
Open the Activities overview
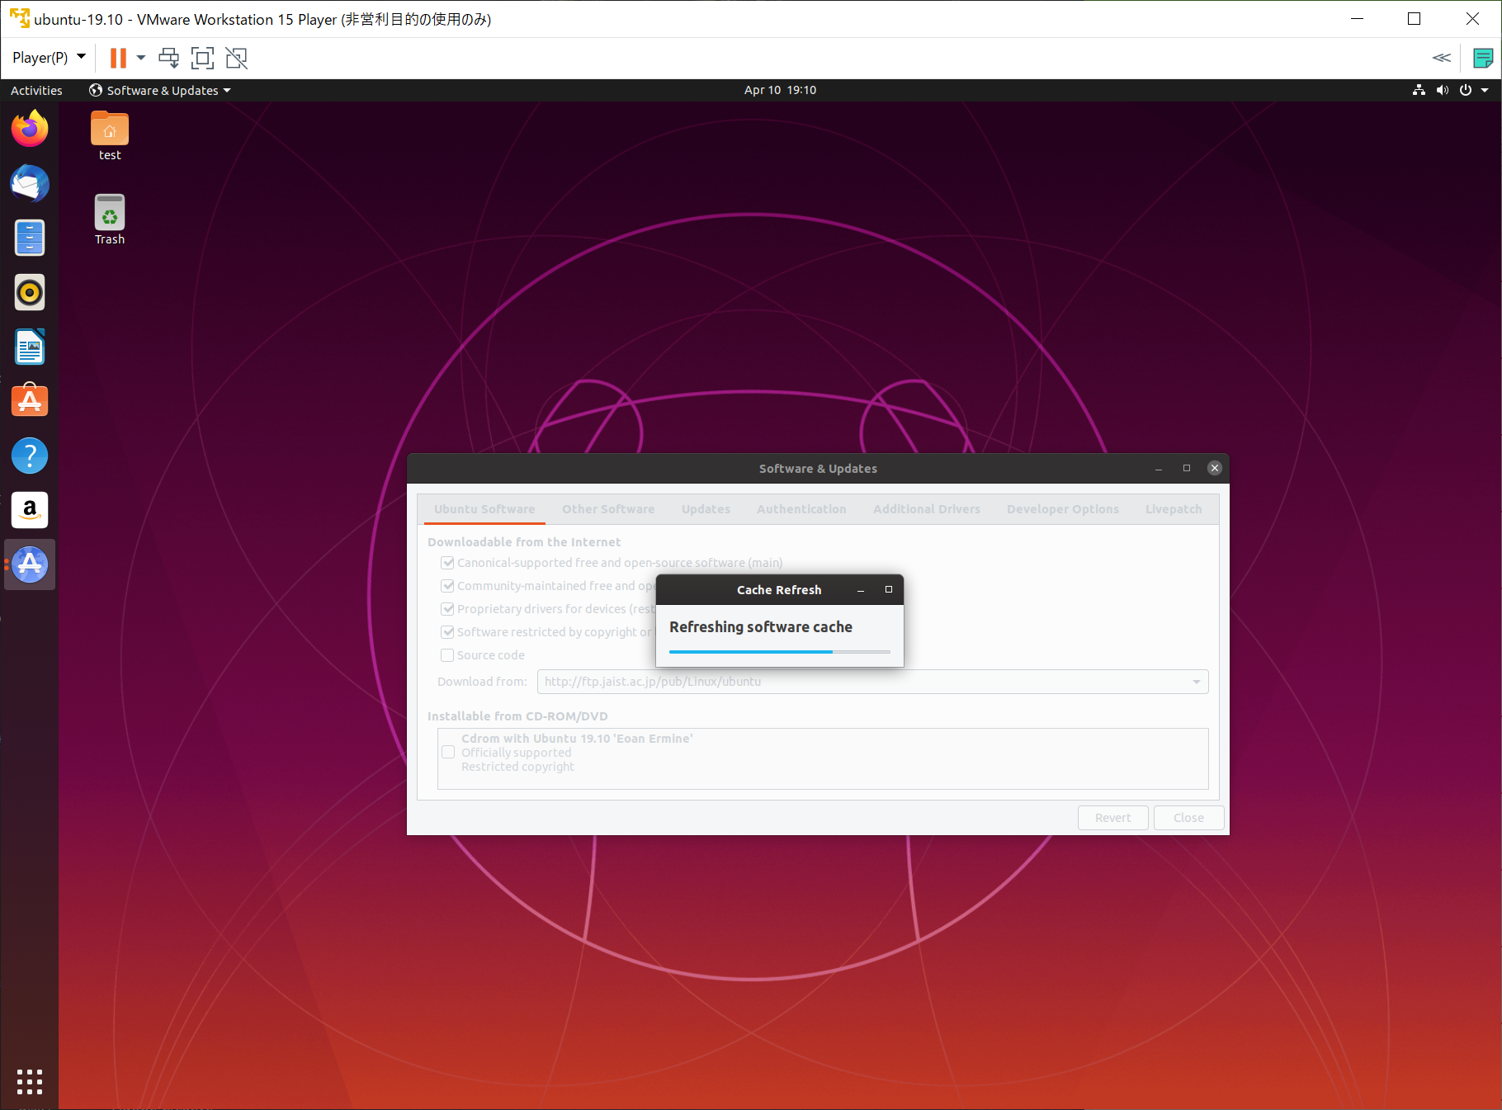pos(36,90)
